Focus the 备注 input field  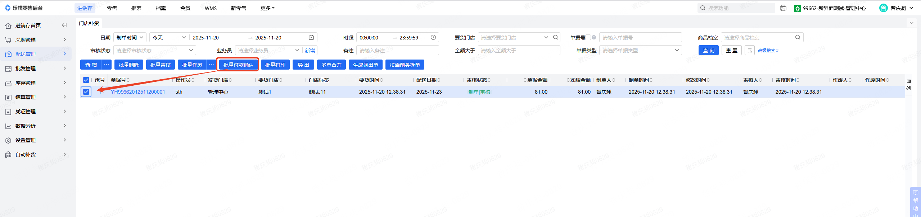point(398,51)
